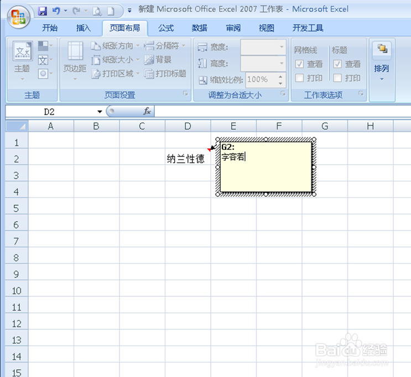Open 纸张大小 paper size menu
This screenshot has width=411, height=377.
115,60
